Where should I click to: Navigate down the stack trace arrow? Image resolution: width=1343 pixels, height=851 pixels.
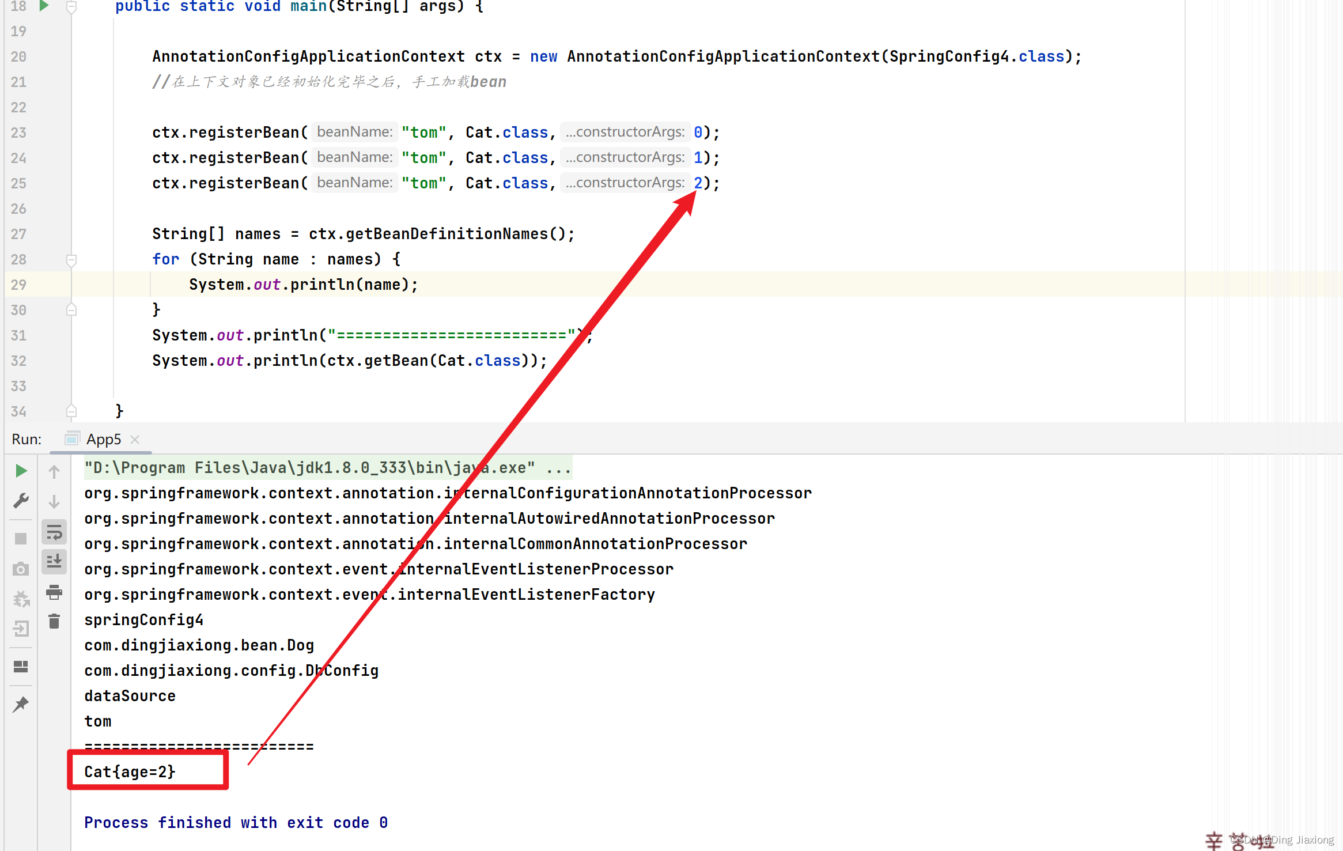click(54, 502)
